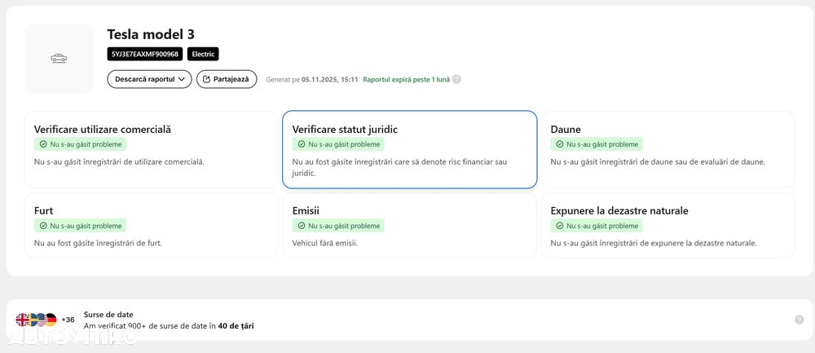This screenshot has width=815, height=353.
Task: Click the Partajează share button
Action: coord(227,79)
